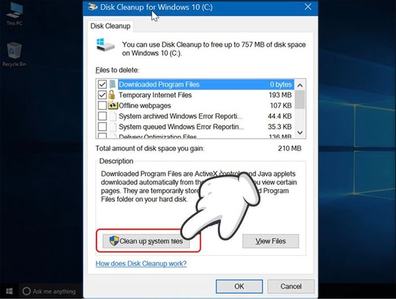Viewport: 396px width, 299px height.
Task: Check the Offline webpages checkbox
Action: click(102, 105)
